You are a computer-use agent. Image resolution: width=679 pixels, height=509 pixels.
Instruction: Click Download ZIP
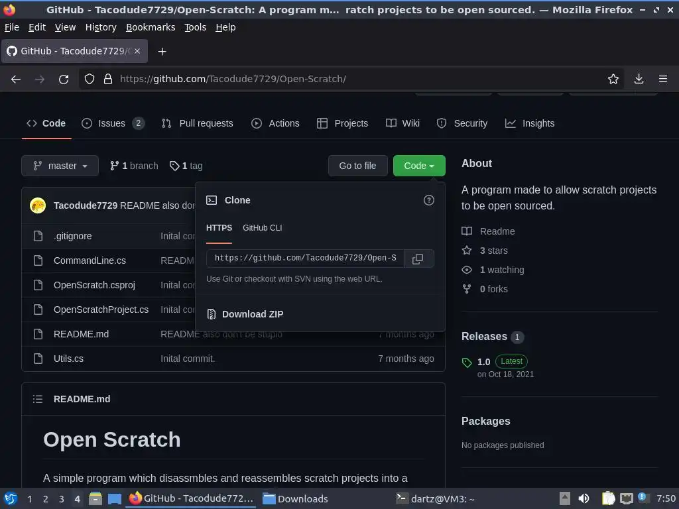coord(245,315)
